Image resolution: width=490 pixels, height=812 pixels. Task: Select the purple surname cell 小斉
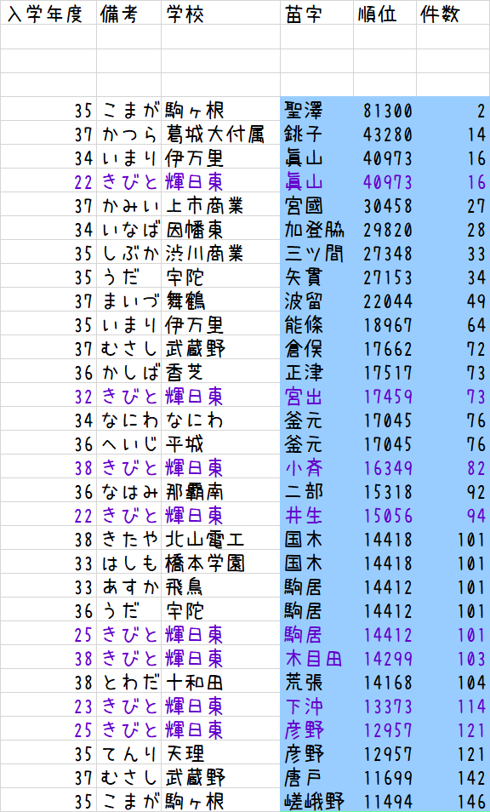click(317, 466)
